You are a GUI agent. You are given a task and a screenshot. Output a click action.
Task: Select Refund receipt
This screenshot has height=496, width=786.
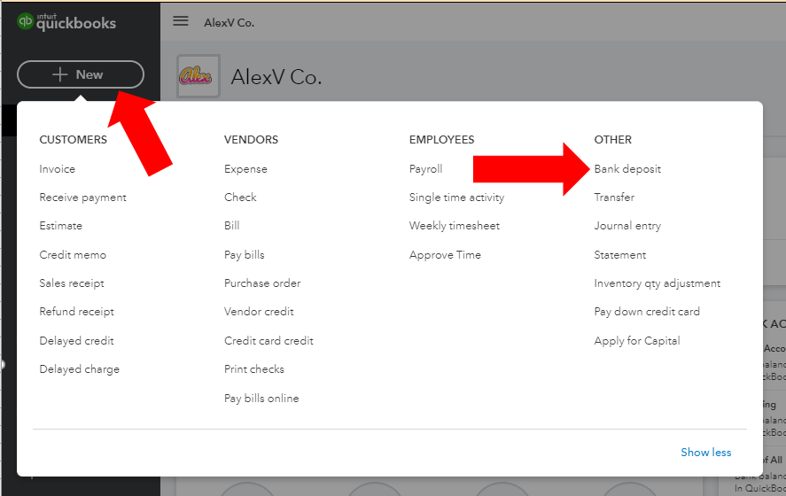coord(77,312)
